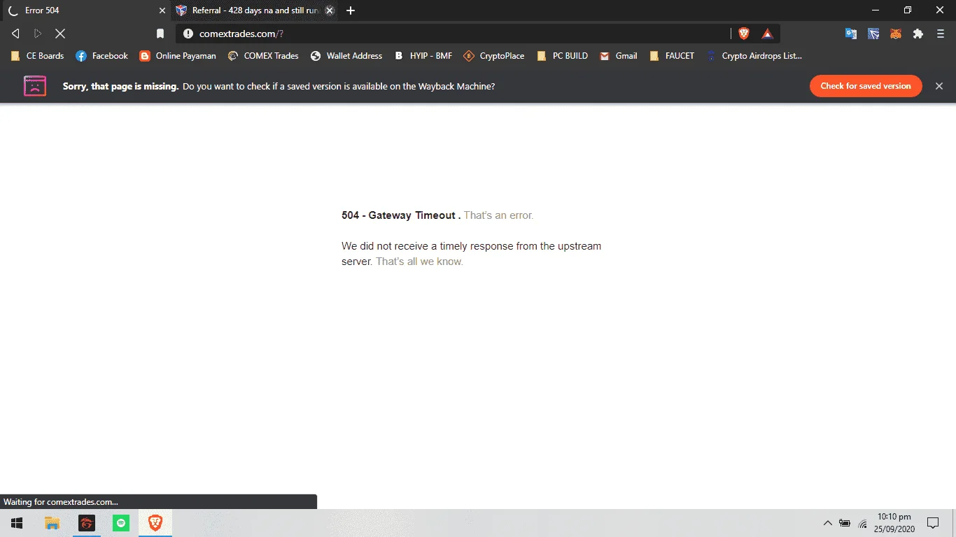Open the MetaMask fox extension
The height and width of the screenshot is (537, 956).
896,34
